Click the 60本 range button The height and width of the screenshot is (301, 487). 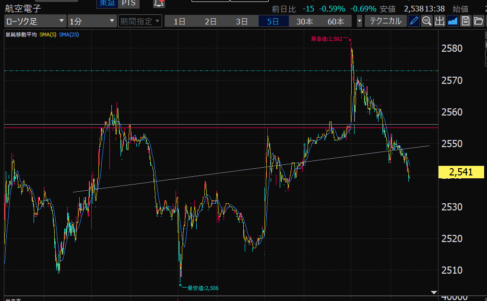click(336, 21)
